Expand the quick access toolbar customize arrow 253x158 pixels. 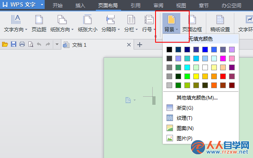(x=57, y=44)
